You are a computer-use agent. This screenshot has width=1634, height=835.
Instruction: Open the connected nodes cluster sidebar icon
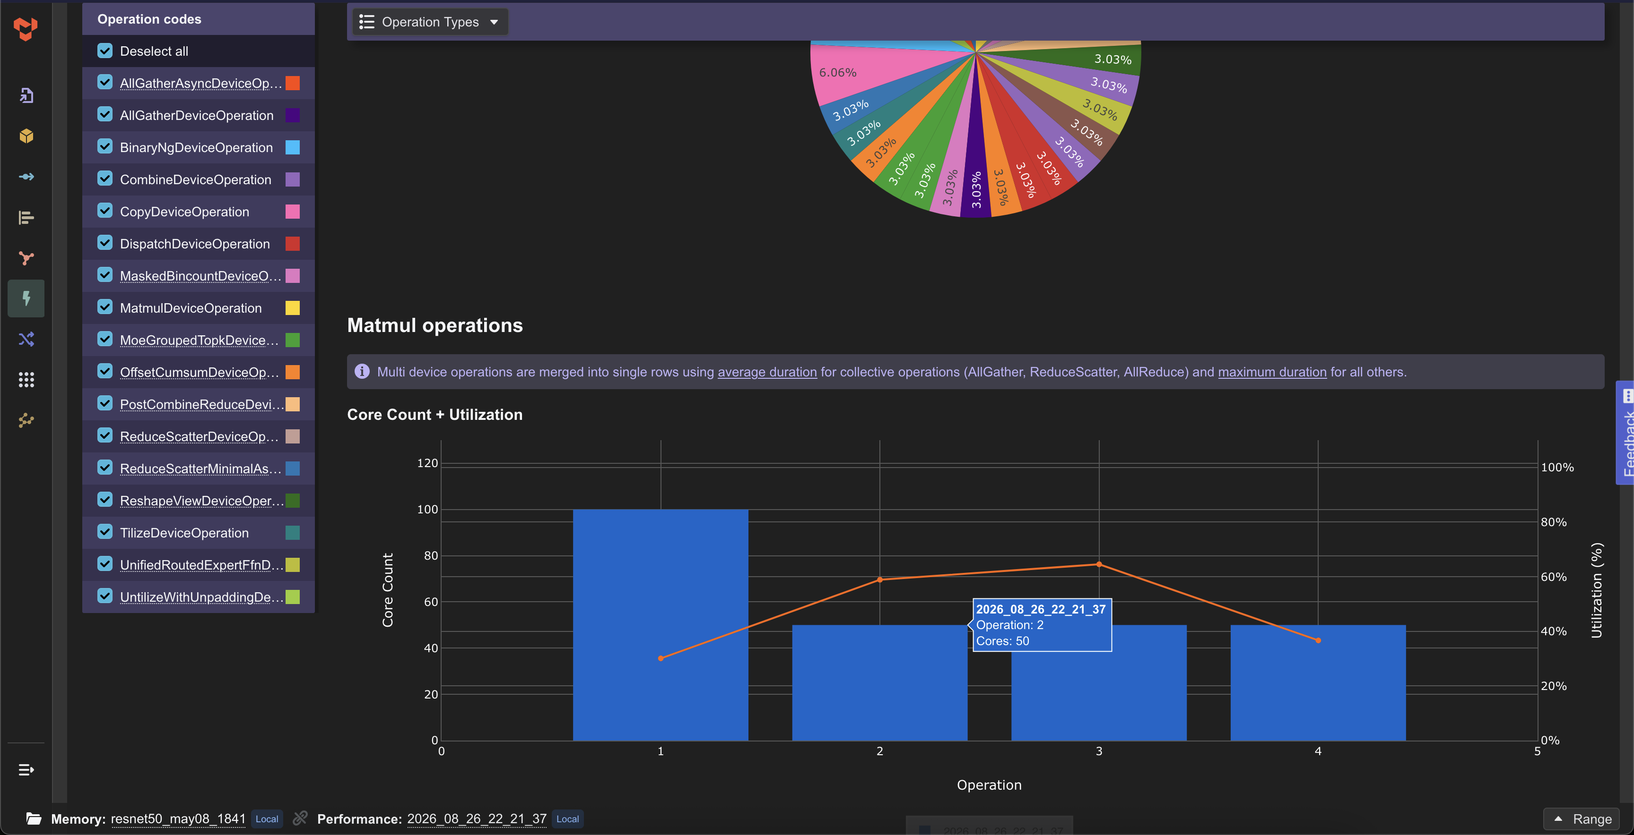[x=26, y=420]
